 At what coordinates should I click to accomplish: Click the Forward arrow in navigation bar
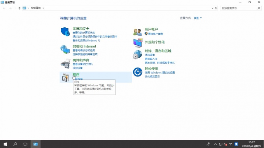[10, 8]
